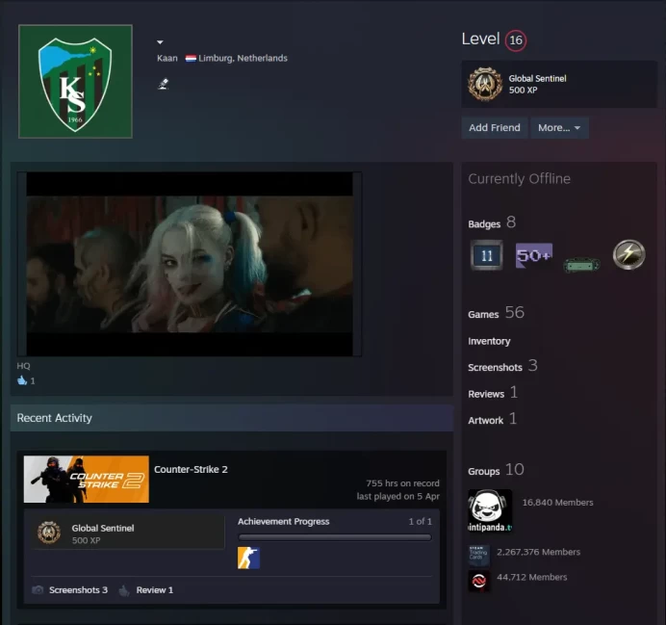Open the Harley Quinn featured artwork
This screenshot has width=666, height=625.
point(190,264)
